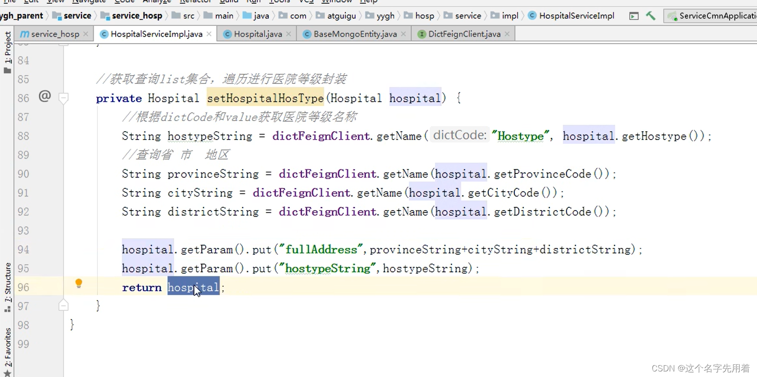Click the run target selector icon near hammer

point(634,16)
